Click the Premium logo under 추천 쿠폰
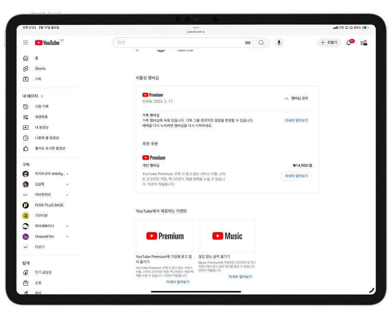The width and height of the screenshot is (392, 319). [154, 158]
